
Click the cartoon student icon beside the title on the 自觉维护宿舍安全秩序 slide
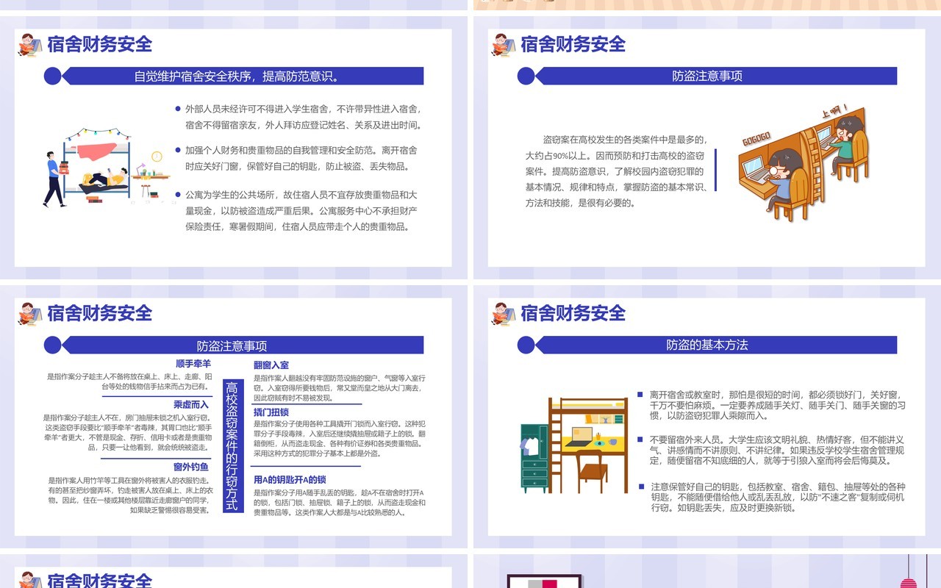tap(29, 46)
